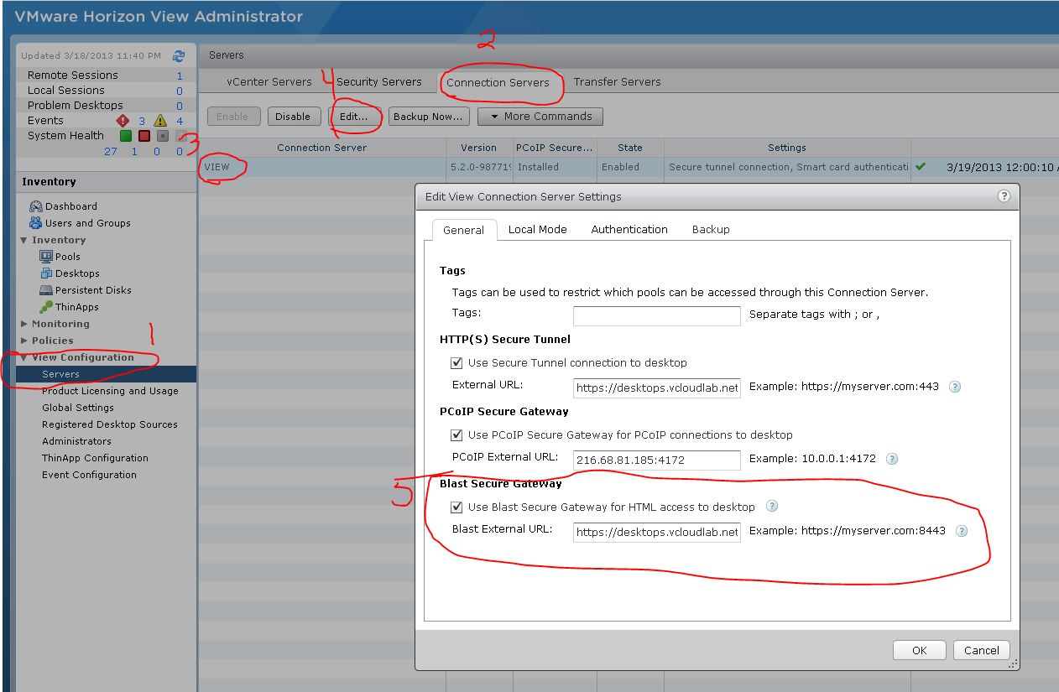Click the Edit... button
Image resolution: width=1059 pixels, height=692 pixels.
point(354,117)
